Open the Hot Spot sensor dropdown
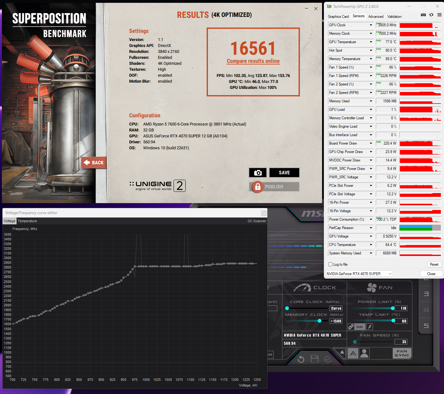444x394 pixels. coord(371,50)
